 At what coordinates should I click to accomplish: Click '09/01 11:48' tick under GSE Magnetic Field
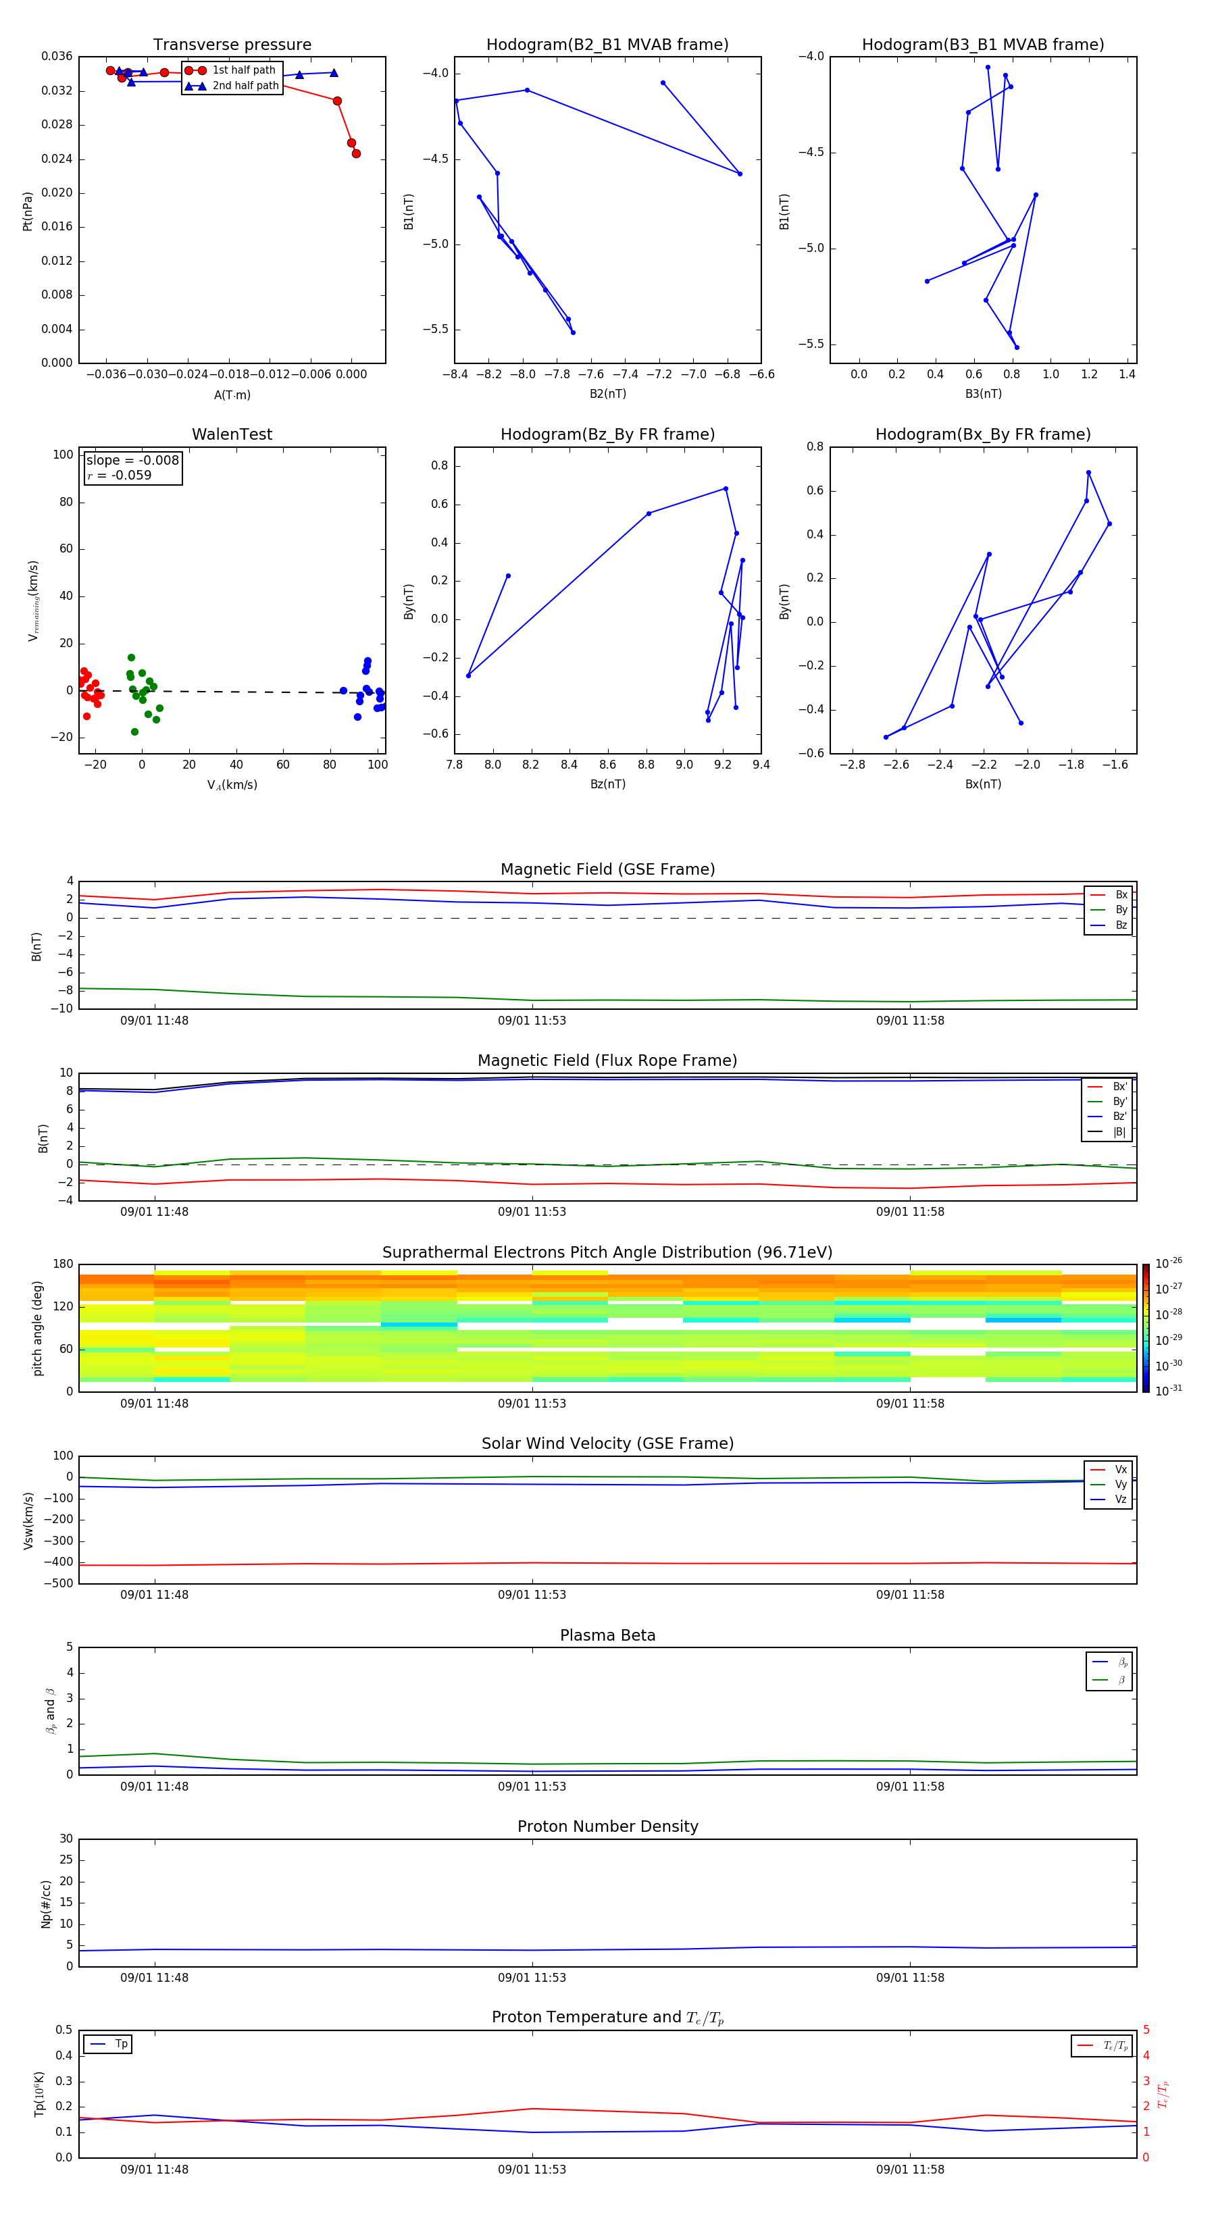pos(154,1020)
